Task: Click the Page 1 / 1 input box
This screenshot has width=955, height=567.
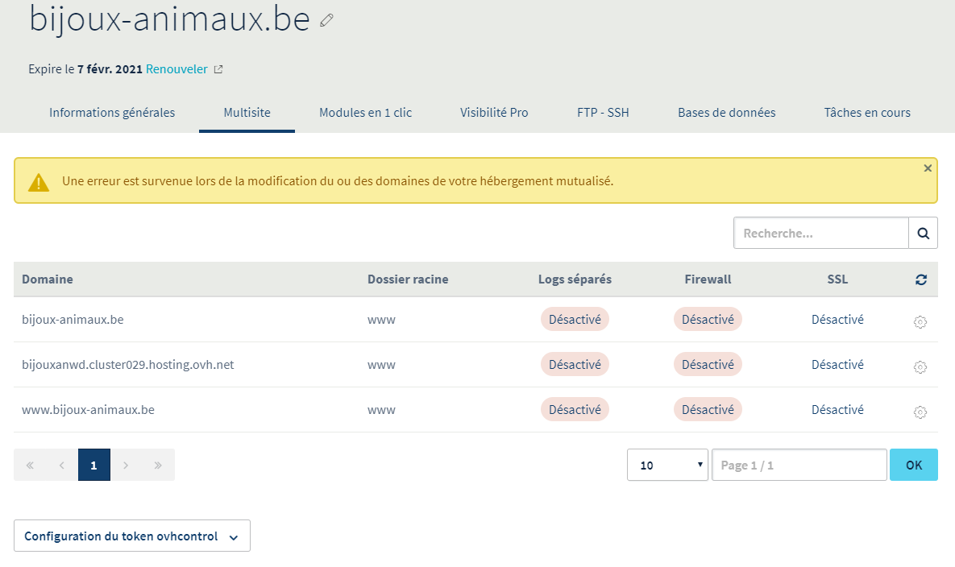Action: coord(799,466)
